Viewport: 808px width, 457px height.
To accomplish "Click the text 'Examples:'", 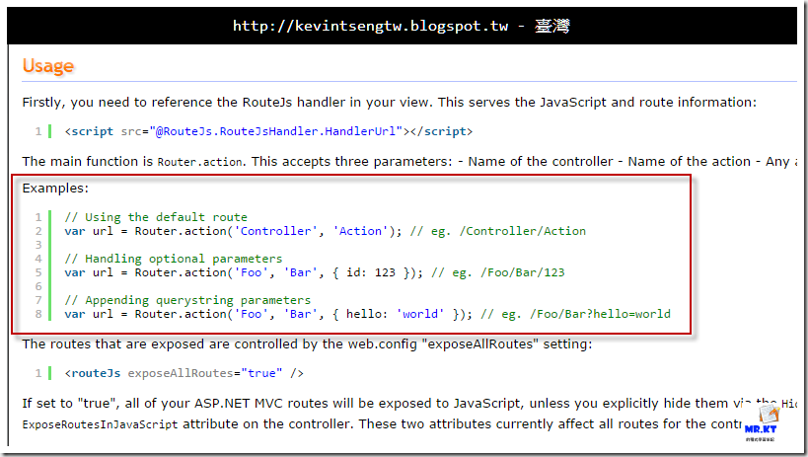I will [55, 189].
